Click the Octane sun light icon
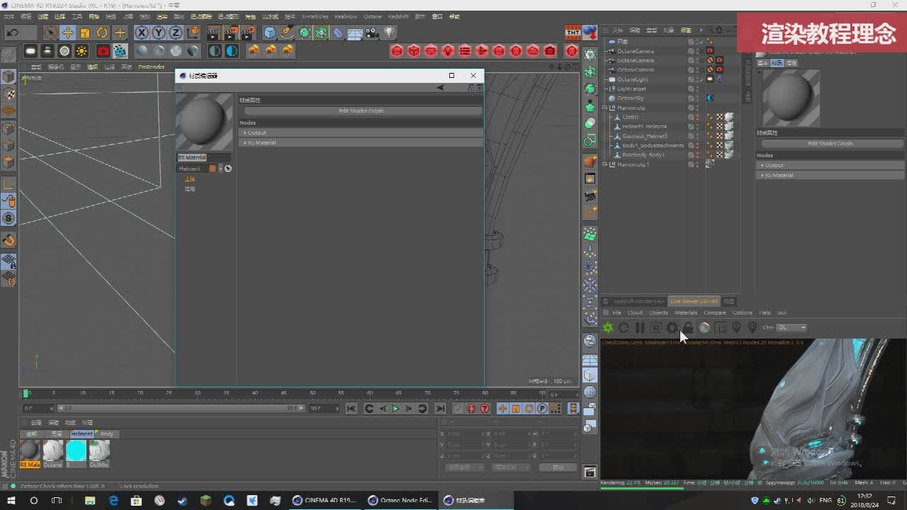The image size is (907, 510). pos(81,51)
